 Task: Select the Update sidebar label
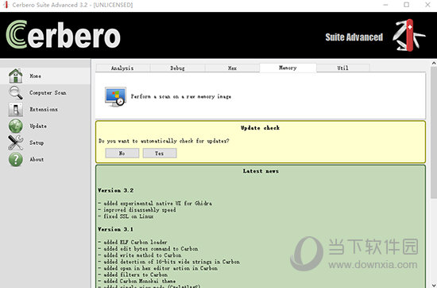pos(38,126)
